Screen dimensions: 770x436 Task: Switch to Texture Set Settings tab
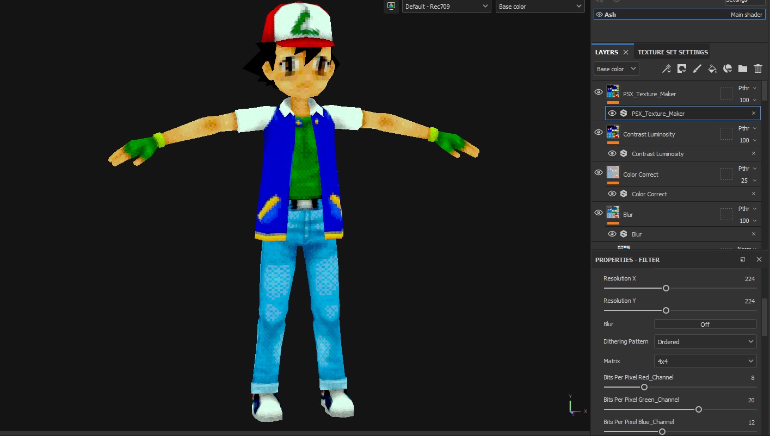point(673,52)
